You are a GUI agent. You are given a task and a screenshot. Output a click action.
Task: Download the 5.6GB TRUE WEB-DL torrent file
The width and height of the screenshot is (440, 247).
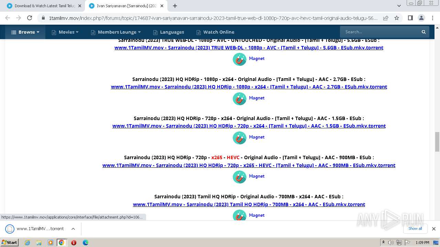click(249, 48)
